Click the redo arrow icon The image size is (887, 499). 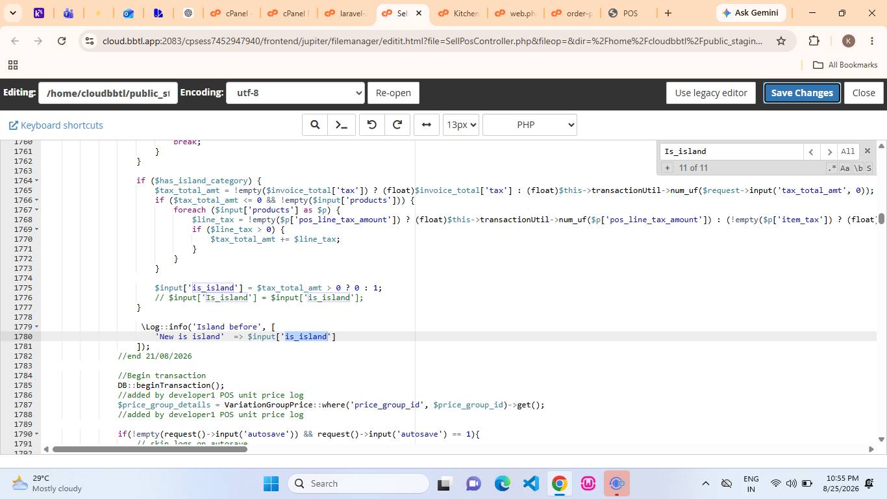click(x=397, y=125)
